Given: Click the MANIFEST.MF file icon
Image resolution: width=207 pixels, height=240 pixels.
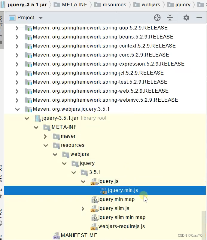Looking at the screenshot, I should coord(56,236).
